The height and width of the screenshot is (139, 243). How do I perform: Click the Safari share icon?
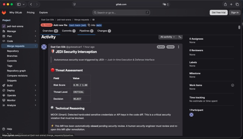tap(225, 4)
